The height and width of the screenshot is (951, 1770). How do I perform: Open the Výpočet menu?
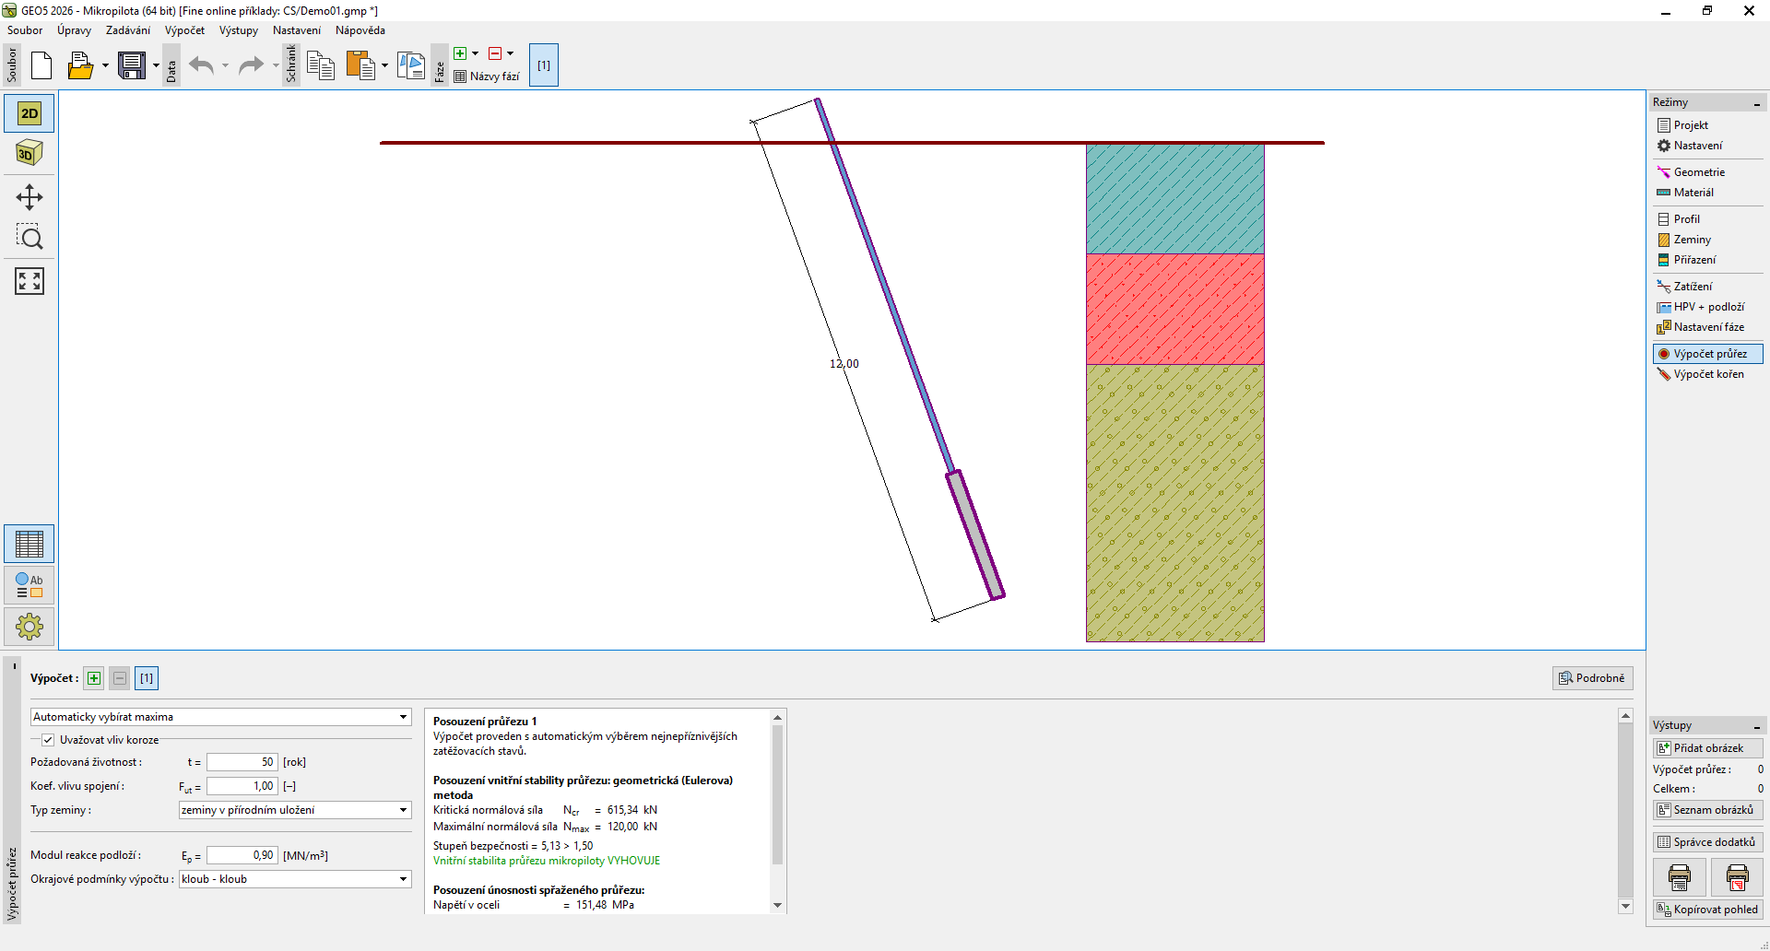tap(184, 30)
